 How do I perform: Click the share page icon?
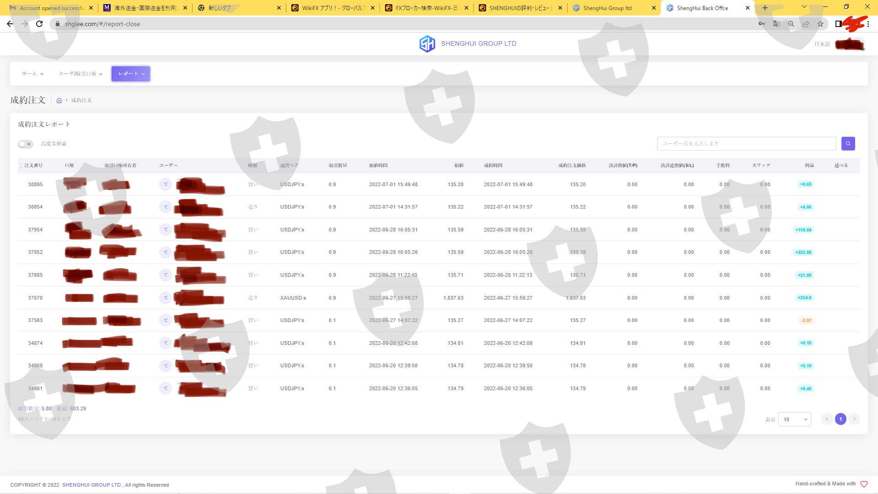coord(805,24)
